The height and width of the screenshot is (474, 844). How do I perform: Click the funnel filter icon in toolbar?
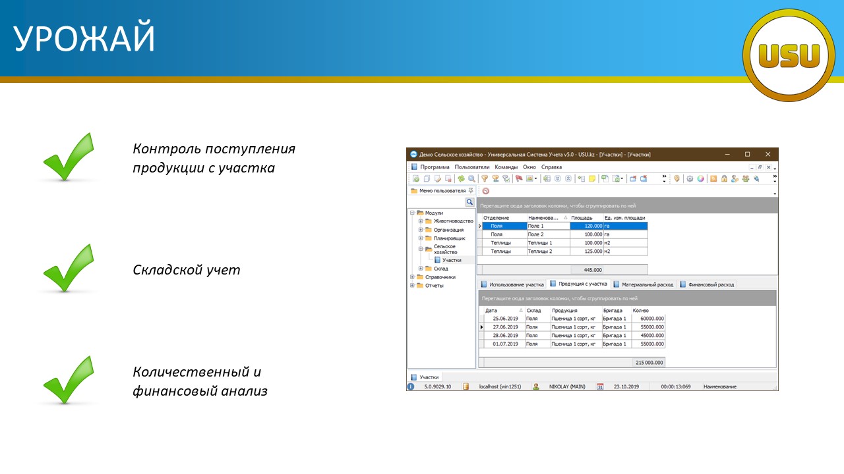click(x=485, y=178)
